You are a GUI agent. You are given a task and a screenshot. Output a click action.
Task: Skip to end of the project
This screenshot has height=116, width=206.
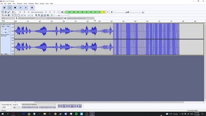(26, 8)
